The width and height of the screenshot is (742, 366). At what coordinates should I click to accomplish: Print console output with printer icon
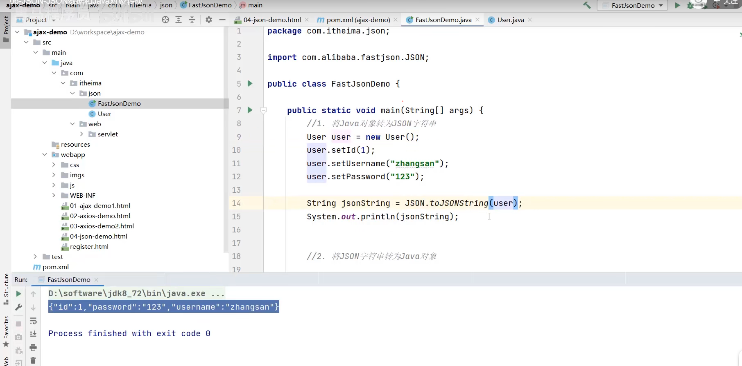33,348
